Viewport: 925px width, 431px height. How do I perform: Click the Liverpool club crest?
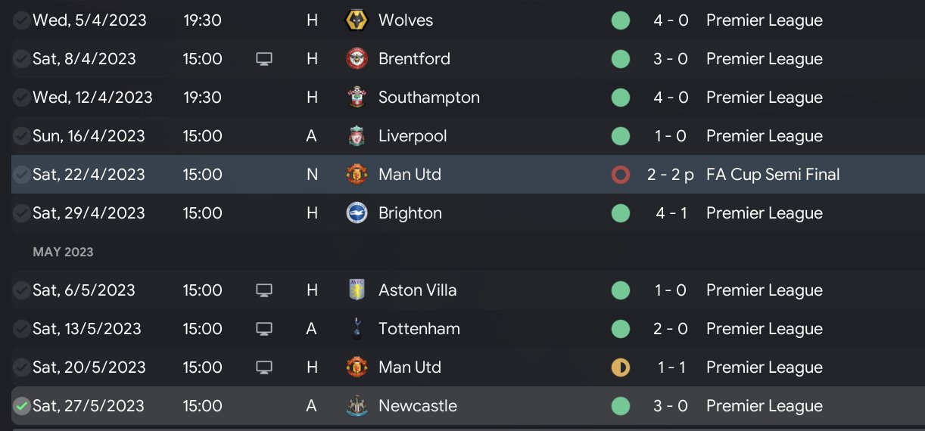click(x=356, y=136)
